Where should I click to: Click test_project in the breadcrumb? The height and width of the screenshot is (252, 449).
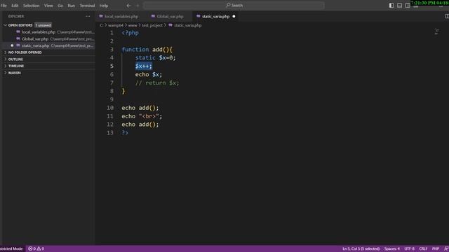click(x=152, y=25)
